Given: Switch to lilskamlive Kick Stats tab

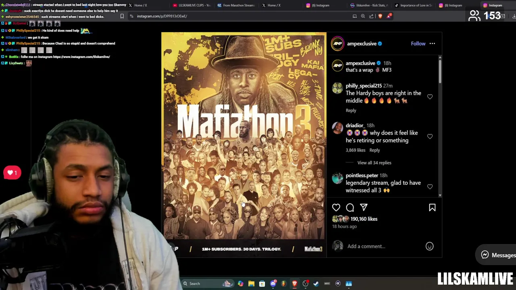Looking at the screenshot, I should pos(369,5).
